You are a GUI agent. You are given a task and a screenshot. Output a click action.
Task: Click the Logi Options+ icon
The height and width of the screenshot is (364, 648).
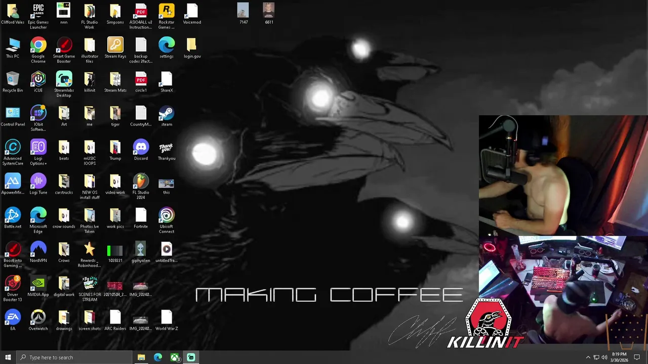pos(38,147)
